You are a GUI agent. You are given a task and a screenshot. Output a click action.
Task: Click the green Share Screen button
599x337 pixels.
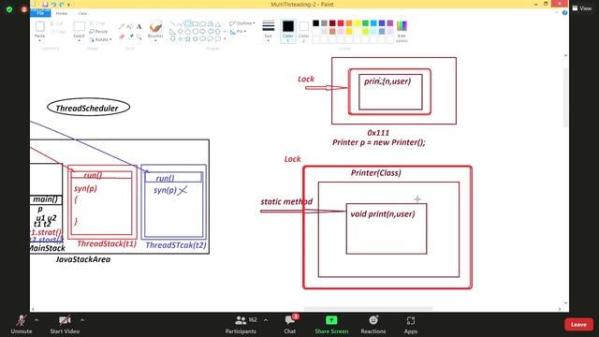coord(331,325)
